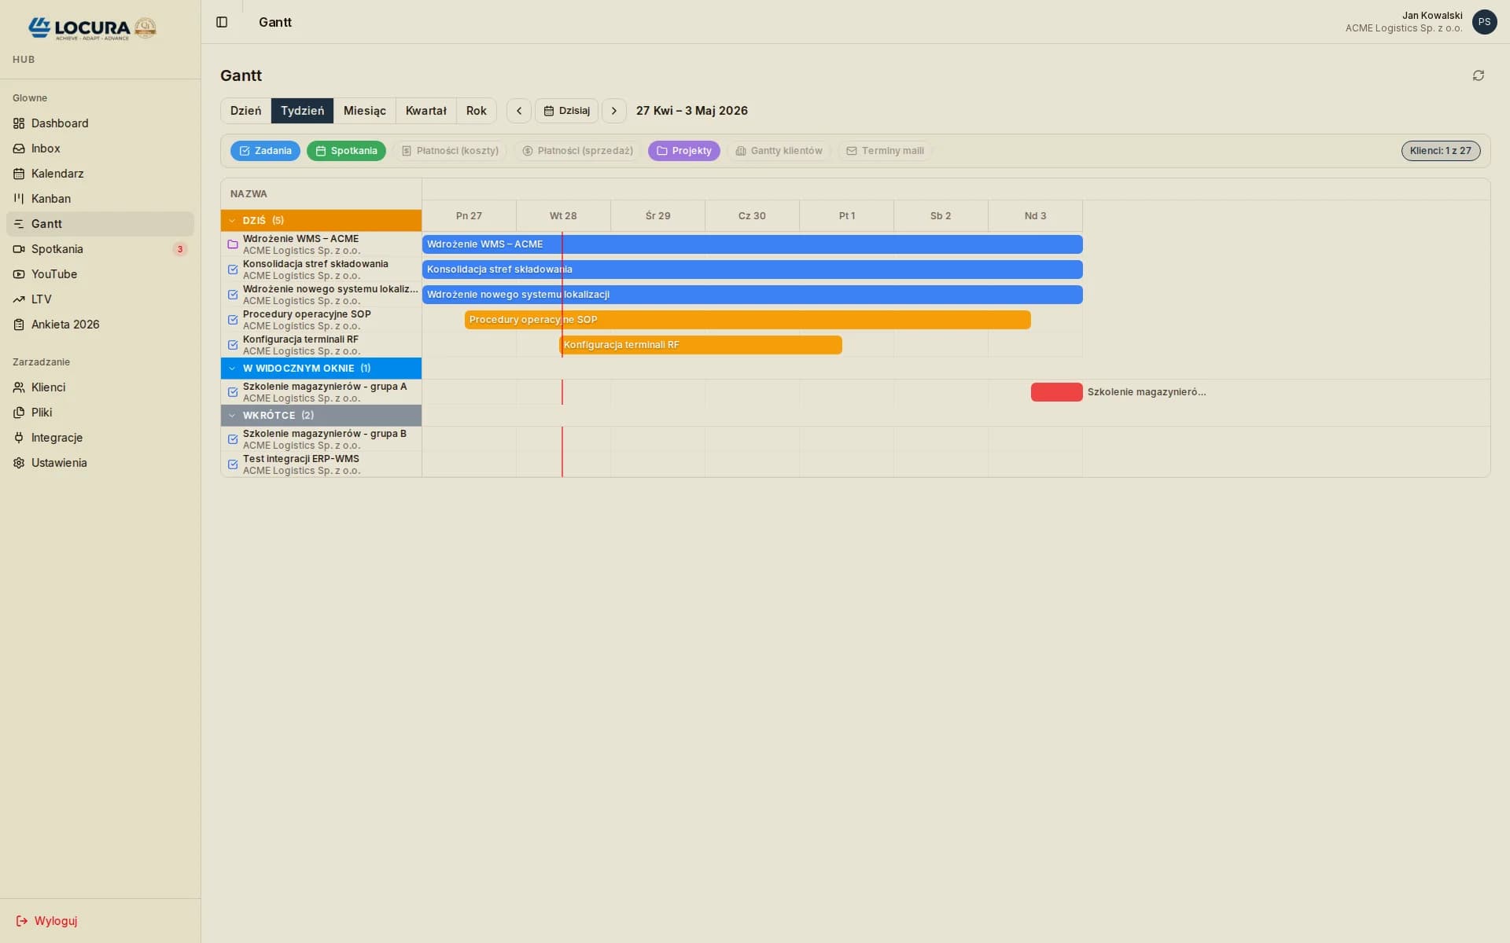Collapse the WKRÓTCE group
This screenshot has height=943, width=1510.
[231, 415]
